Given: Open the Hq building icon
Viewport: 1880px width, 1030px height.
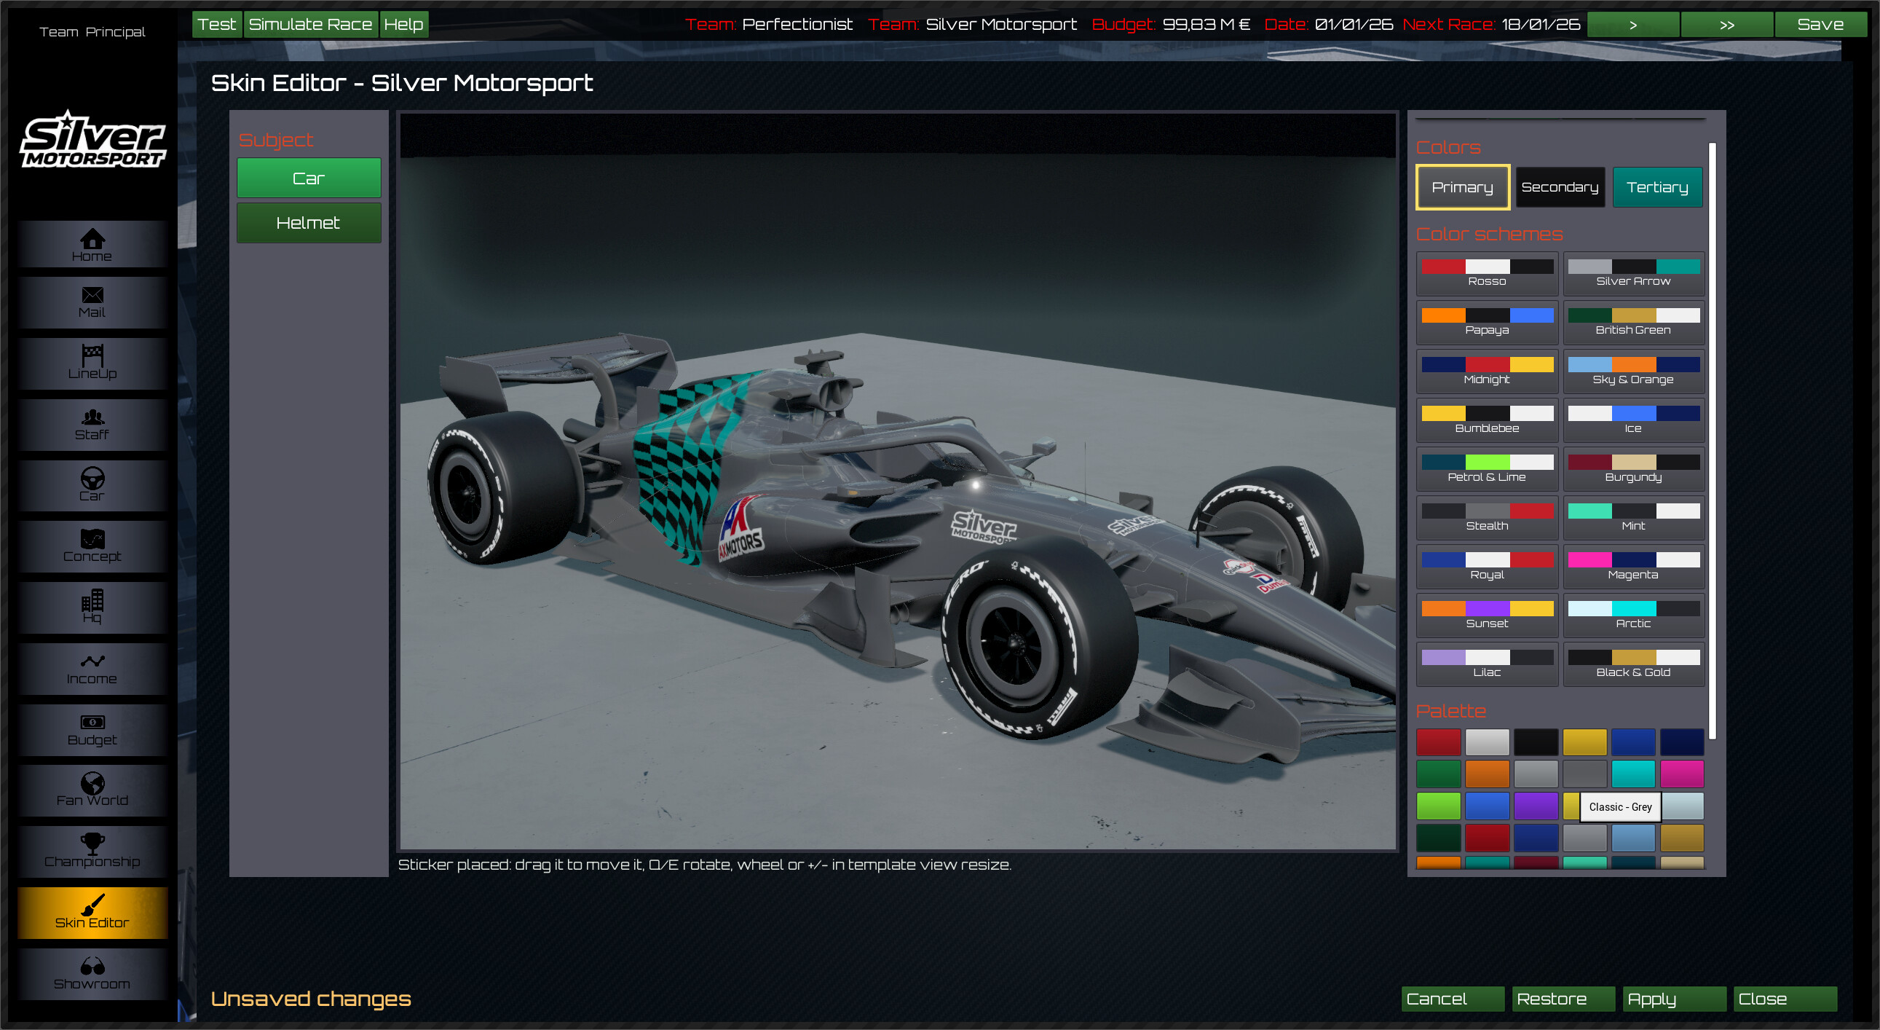Looking at the screenshot, I should point(92,608).
